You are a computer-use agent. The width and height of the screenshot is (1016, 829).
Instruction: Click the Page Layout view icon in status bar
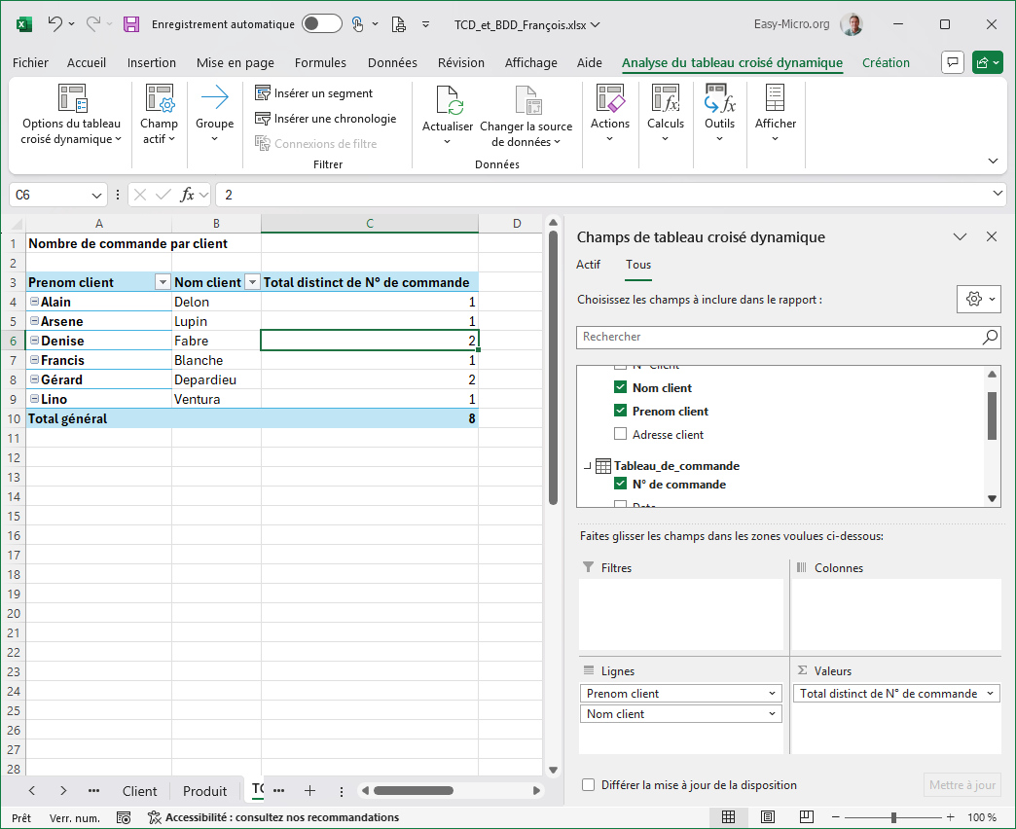(768, 817)
